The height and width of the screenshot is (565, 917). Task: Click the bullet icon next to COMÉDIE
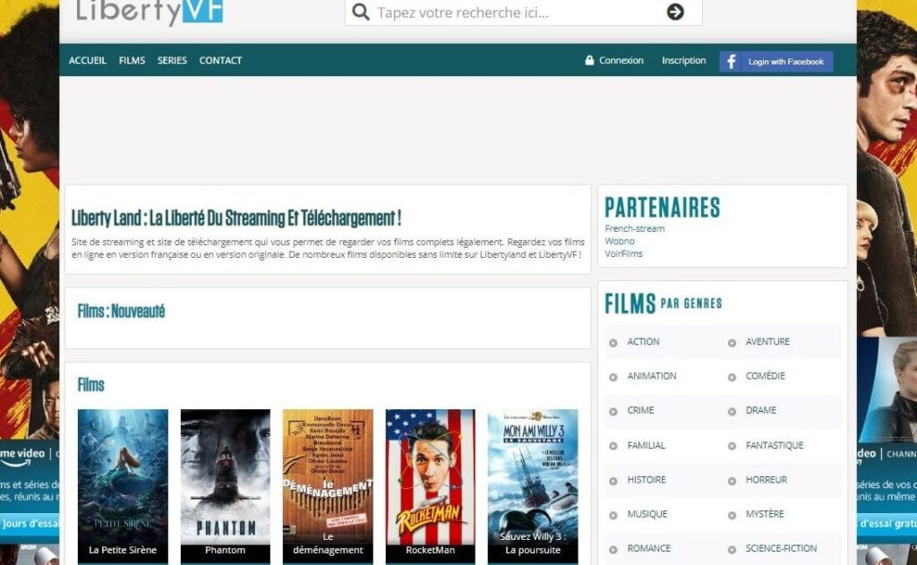732,377
